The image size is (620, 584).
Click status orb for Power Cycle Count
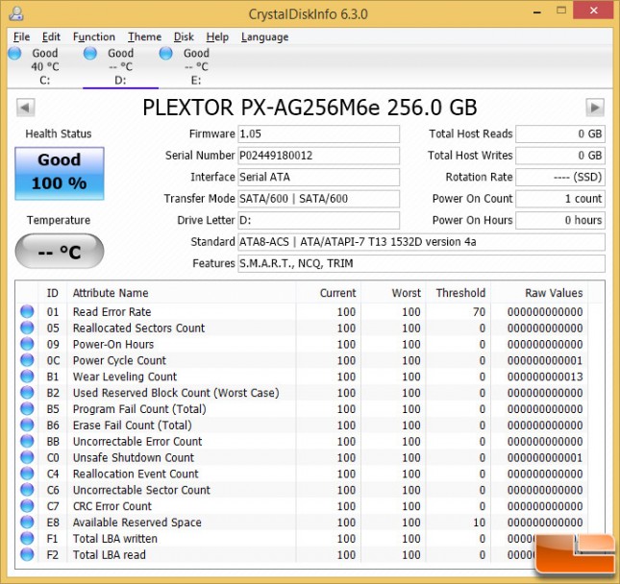pyautogui.click(x=27, y=360)
